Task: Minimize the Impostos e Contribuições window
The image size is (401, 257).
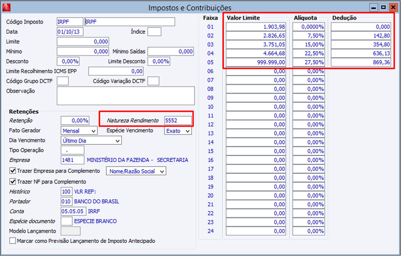Action: point(373,8)
